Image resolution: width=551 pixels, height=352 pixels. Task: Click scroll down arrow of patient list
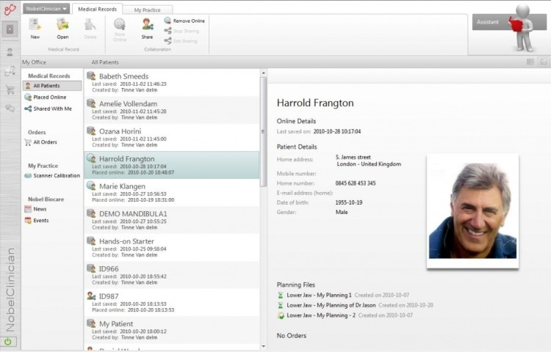pos(264,346)
